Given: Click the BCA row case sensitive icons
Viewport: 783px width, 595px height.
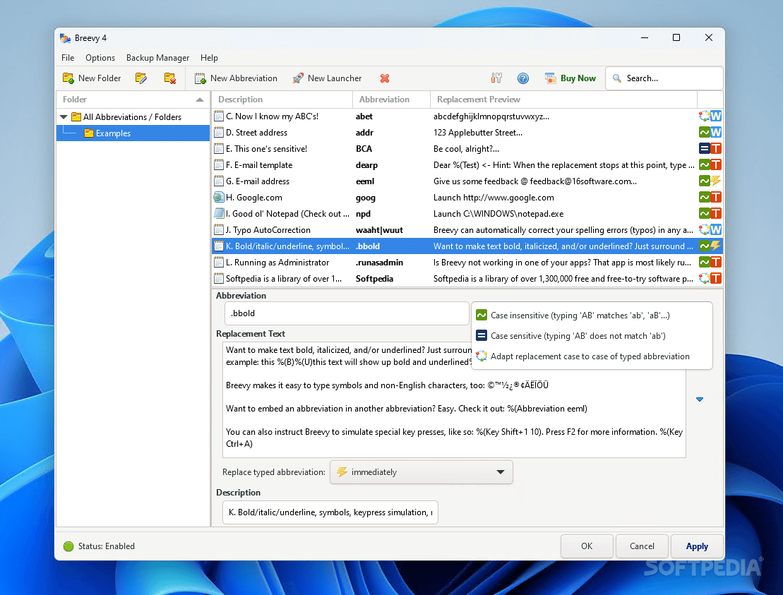Looking at the screenshot, I should 710,149.
